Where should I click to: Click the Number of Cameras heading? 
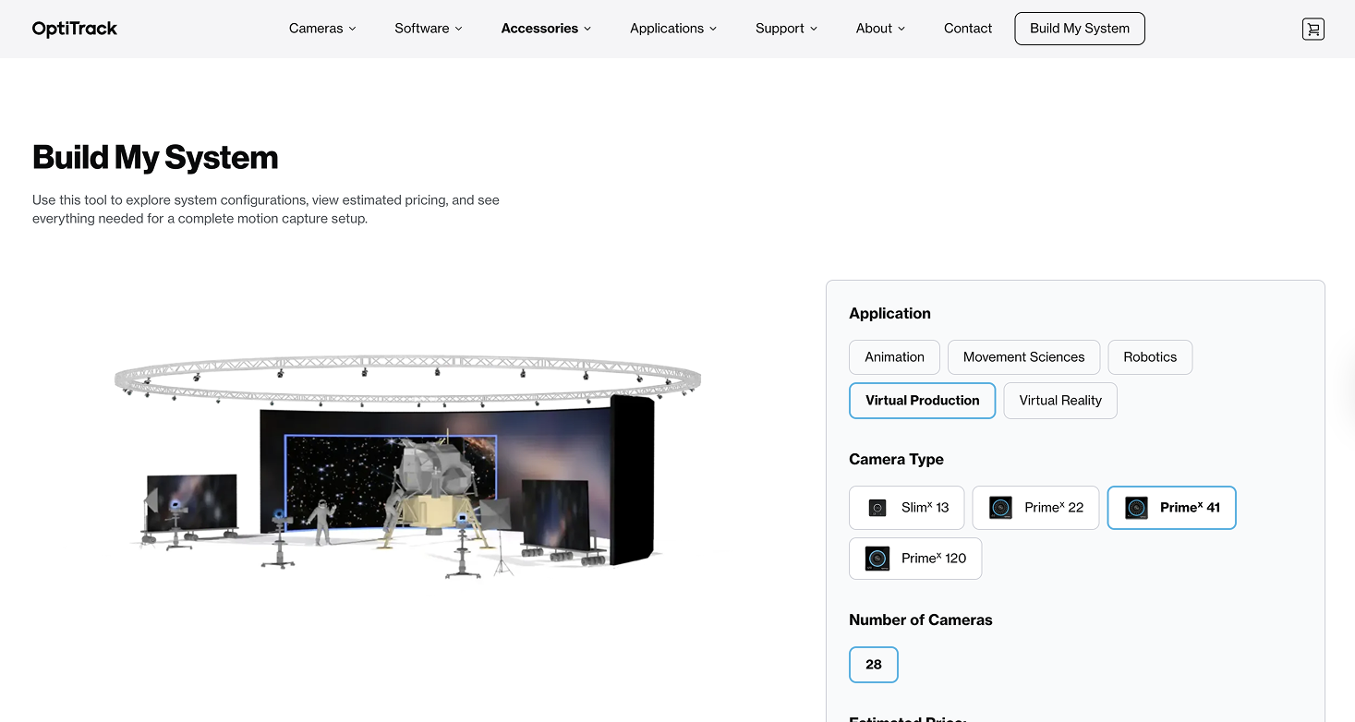point(920,620)
